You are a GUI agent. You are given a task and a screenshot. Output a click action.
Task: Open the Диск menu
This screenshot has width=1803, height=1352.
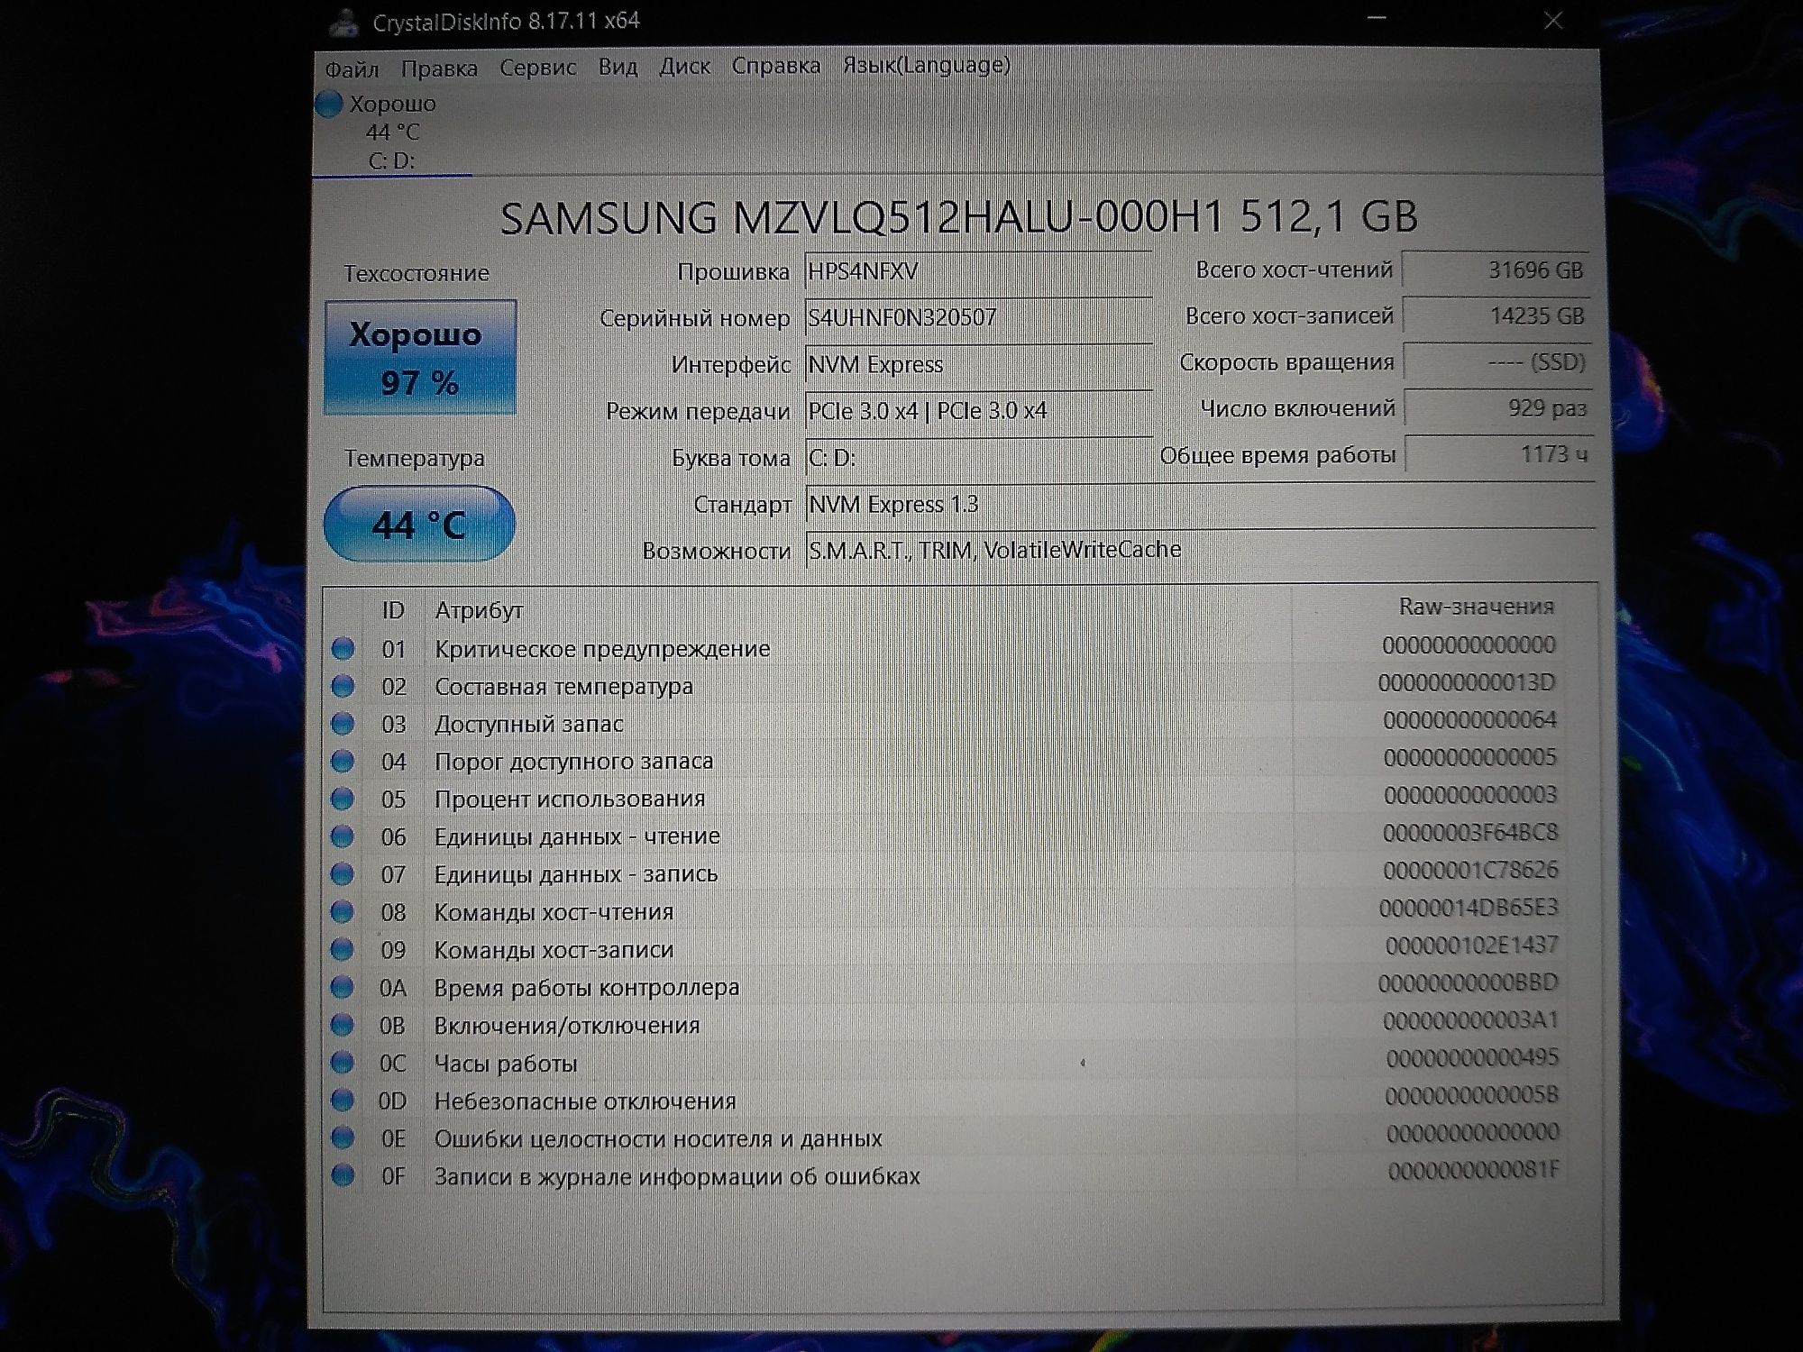click(684, 66)
